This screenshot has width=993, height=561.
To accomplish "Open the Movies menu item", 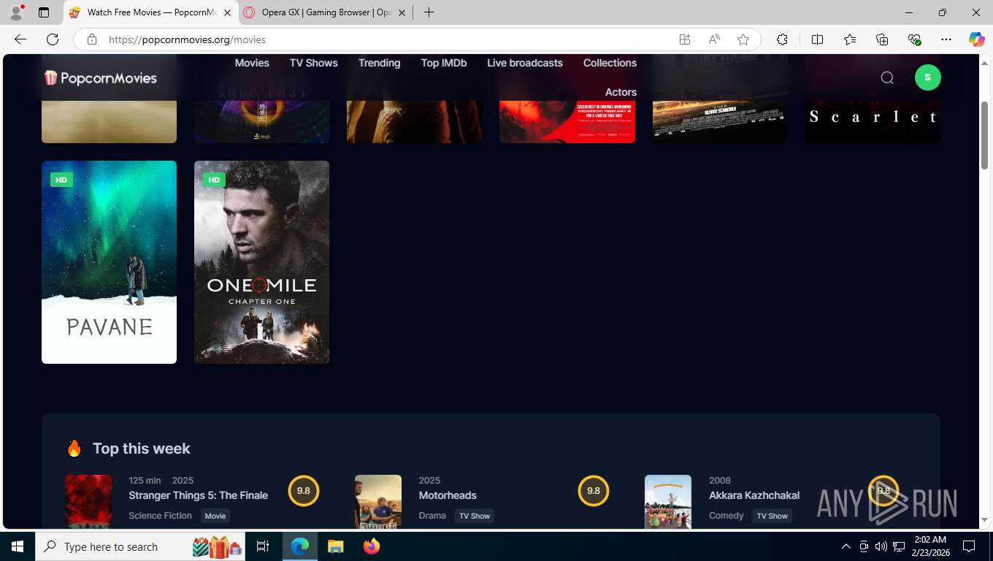I will pos(252,63).
